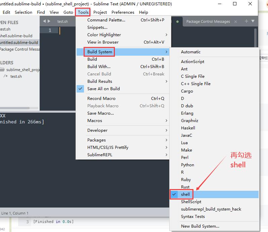Start Record Macro
This screenshot has width=268, height=232.
(123, 99)
